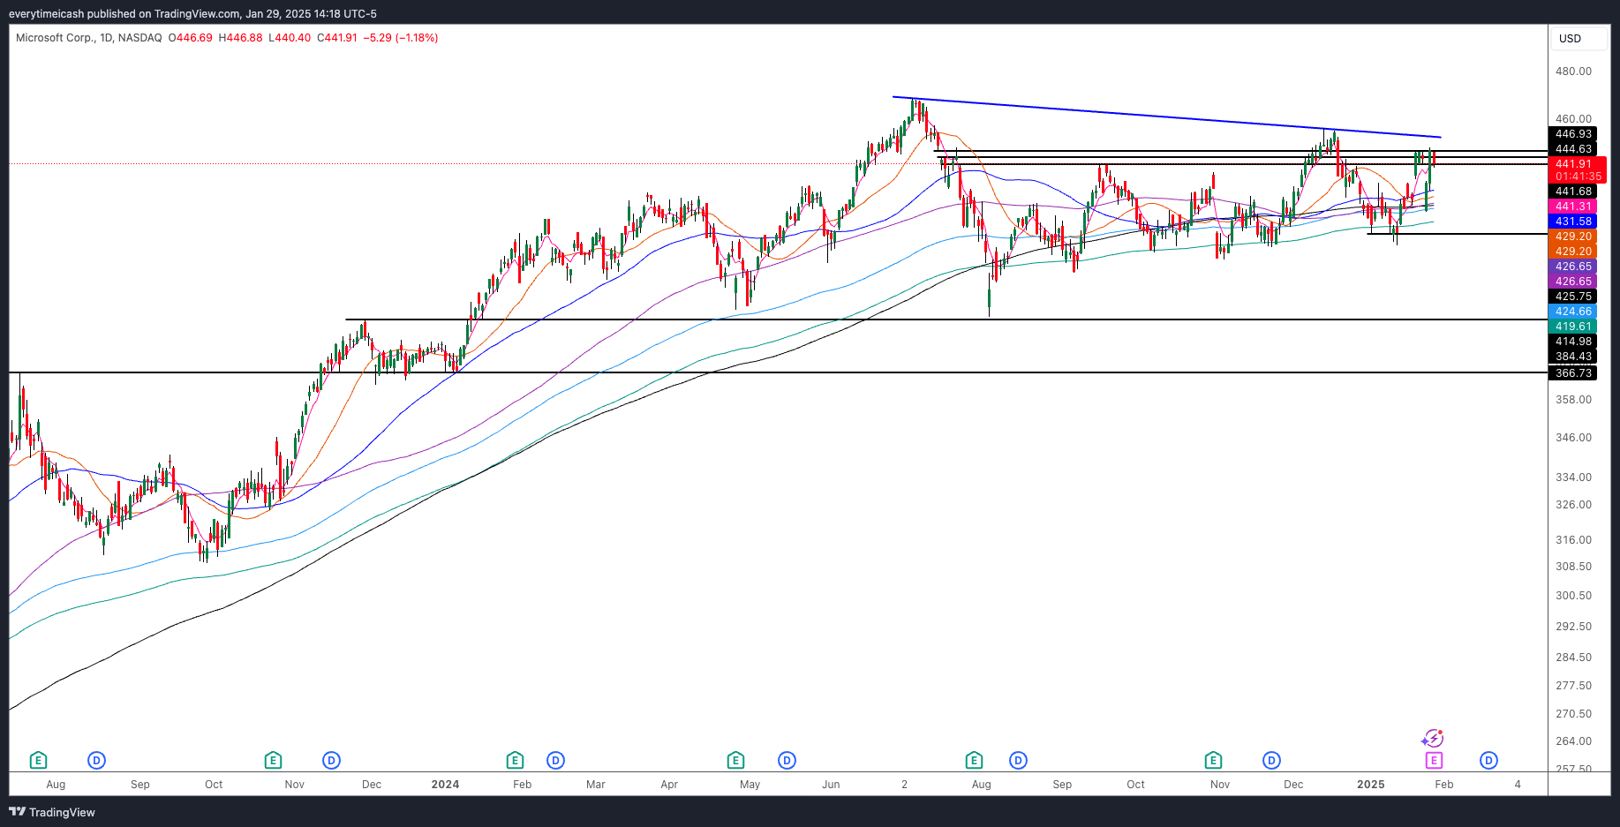Screen dimensions: 1620x827
Task: Click the blue 431.58 indicator label
Action: click(x=1573, y=222)
